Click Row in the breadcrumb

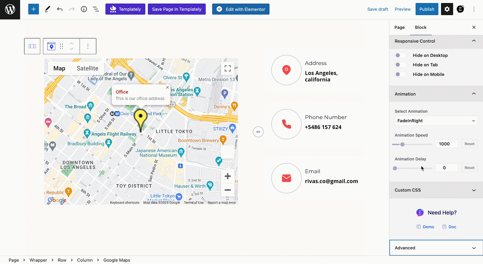[62, 260]
